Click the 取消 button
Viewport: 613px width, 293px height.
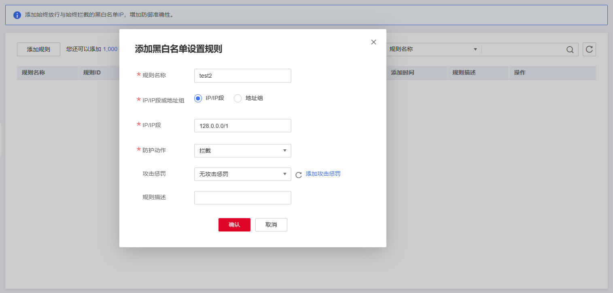click(x=271, y=225)
